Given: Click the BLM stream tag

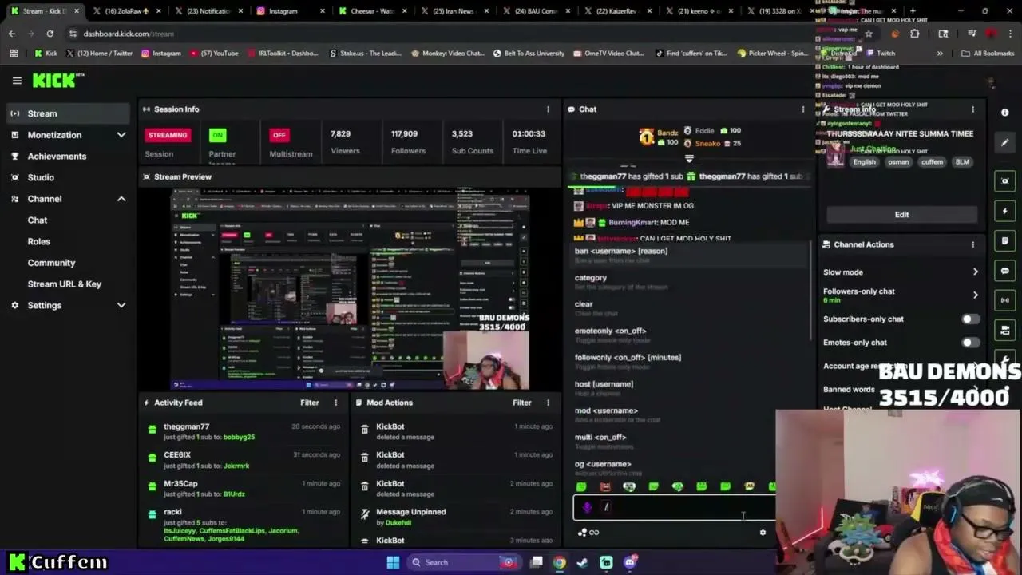Looking at the screenshot, I should 962,162.
